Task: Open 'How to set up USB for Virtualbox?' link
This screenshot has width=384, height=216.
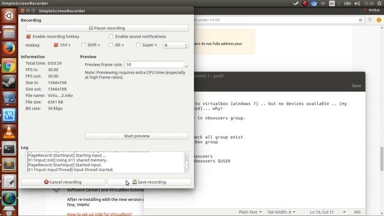Action: [x=100, y=214]
